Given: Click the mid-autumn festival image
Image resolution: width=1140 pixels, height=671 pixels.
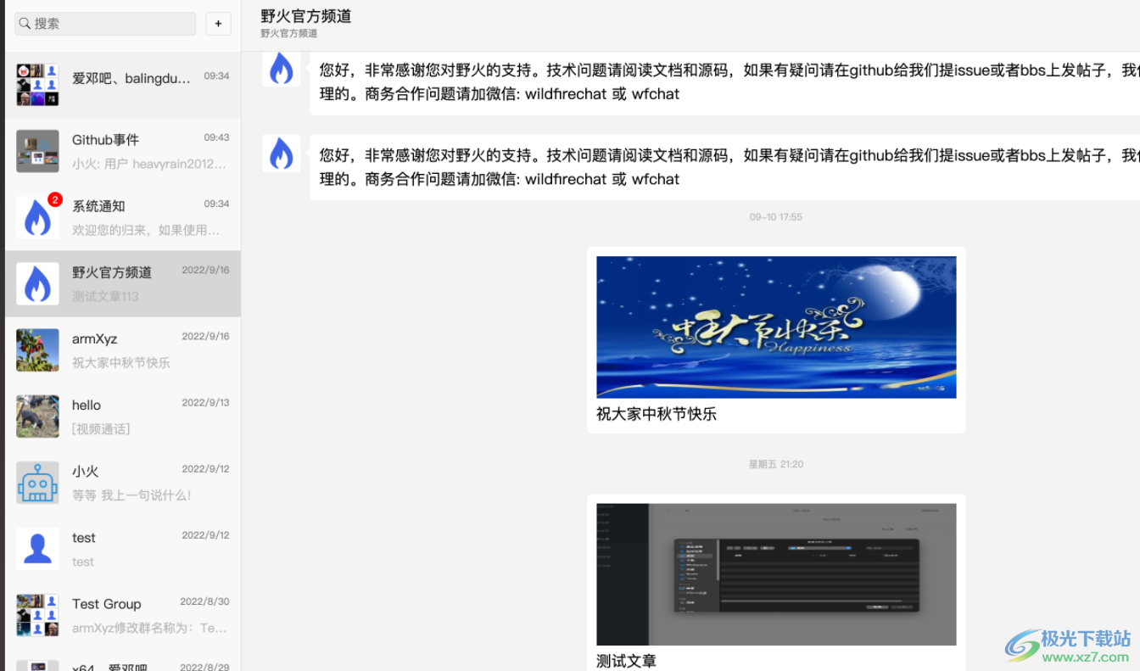Looking at the screenshot, I should point(775,327).
